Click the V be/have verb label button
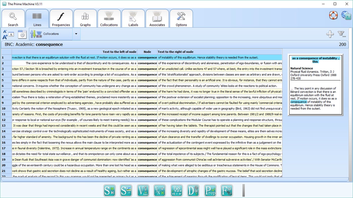Image resolution: width=353 pixels, height=198 pixels. click(143, 190)
